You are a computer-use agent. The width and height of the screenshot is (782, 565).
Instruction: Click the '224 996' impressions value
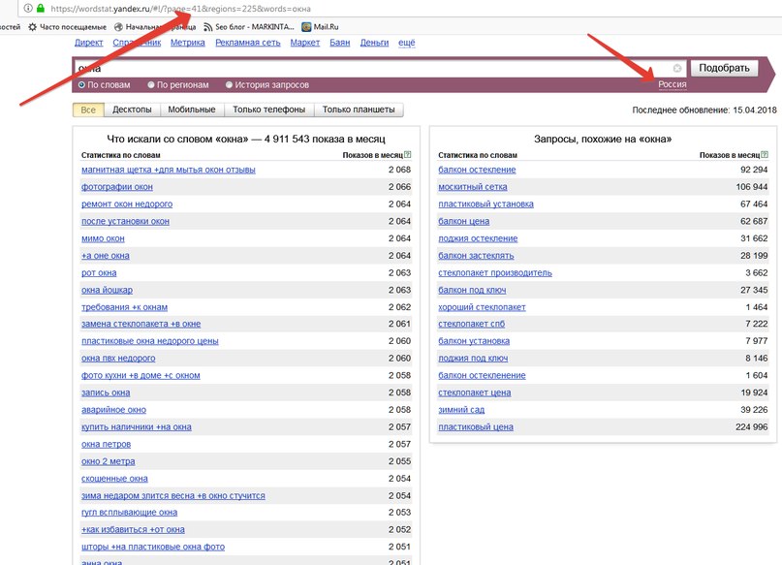click(x=751, y=426)
